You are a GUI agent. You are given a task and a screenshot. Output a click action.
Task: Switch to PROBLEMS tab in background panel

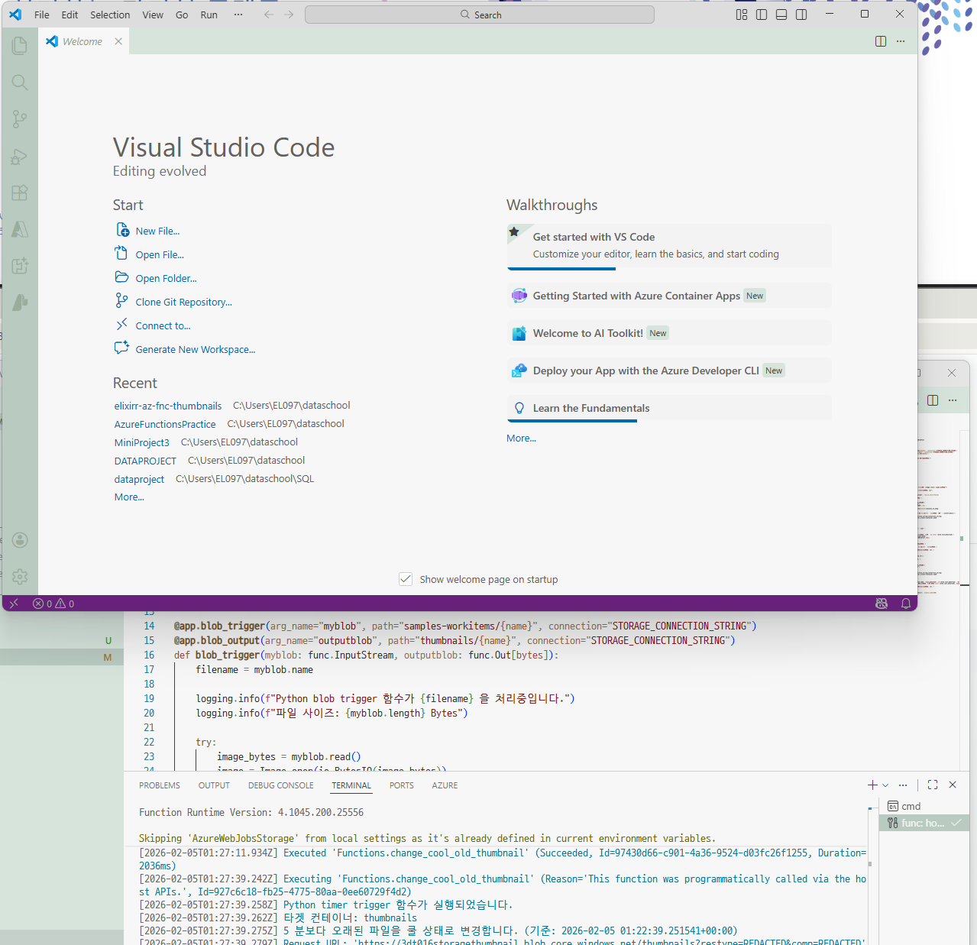point(160,785)
